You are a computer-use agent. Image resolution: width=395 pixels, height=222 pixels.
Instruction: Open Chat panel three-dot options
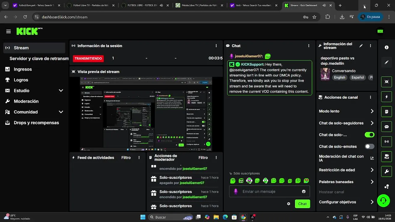coord(309,46)
